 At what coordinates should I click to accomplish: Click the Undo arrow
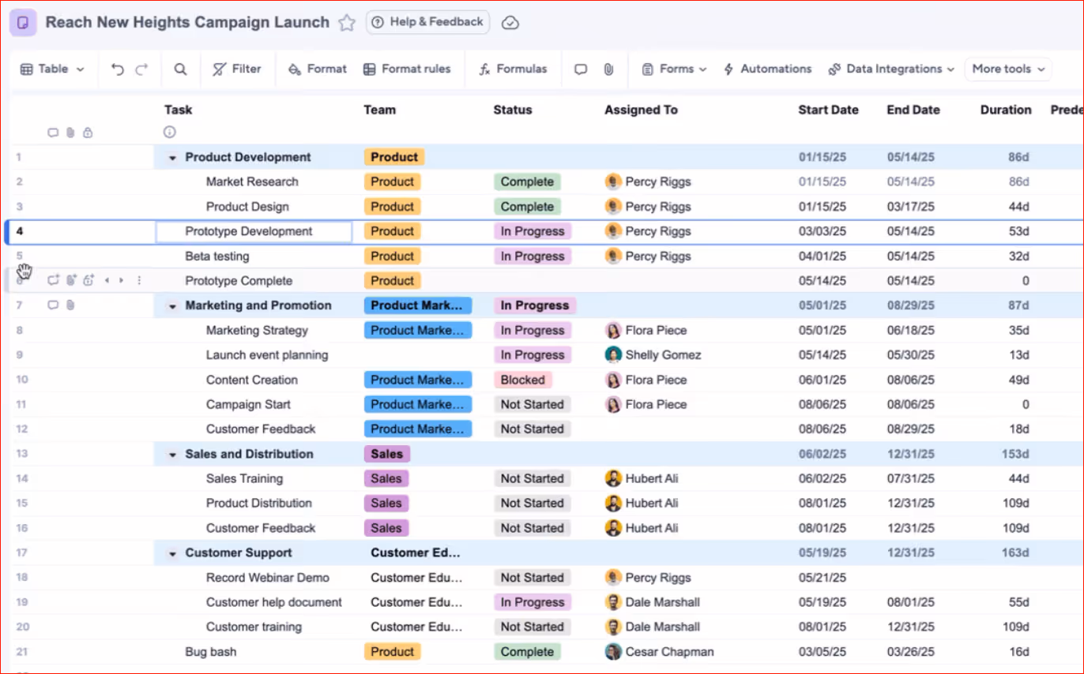[x=118, y=69]
